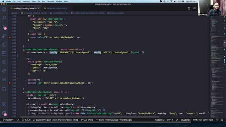Click Launch Program (stock-market-indexes-ohlc) in status bar

click(55, 120)
